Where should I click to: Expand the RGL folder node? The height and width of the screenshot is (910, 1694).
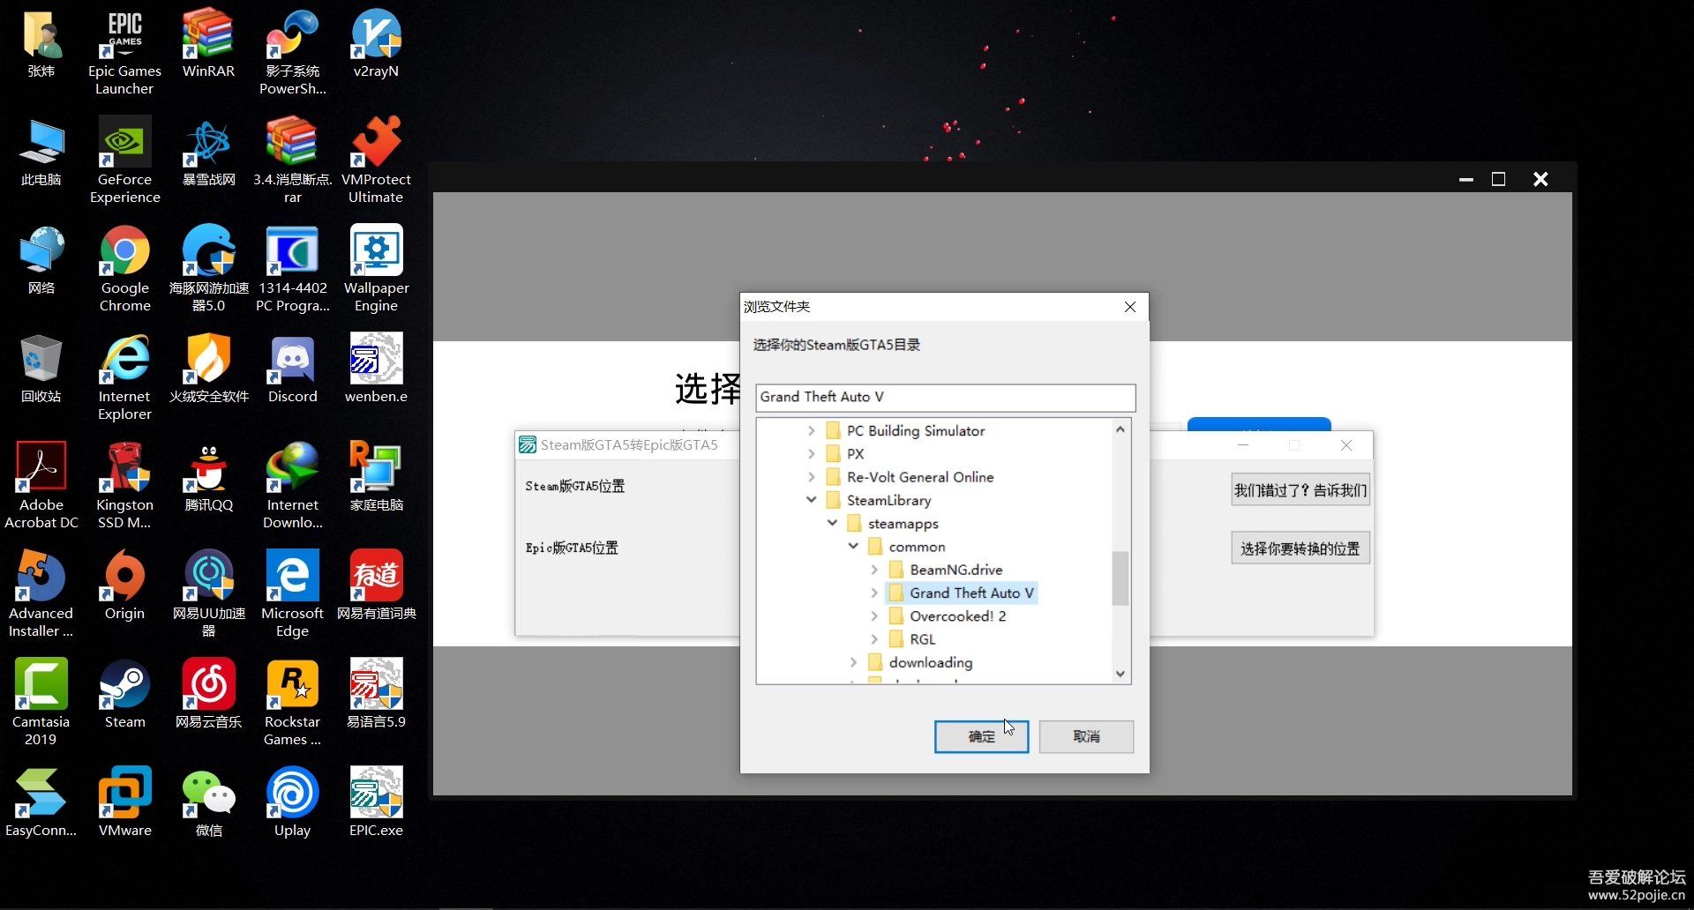(x=874, y=639)
